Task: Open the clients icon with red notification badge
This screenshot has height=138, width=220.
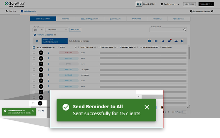Action: tap(169, 41)
